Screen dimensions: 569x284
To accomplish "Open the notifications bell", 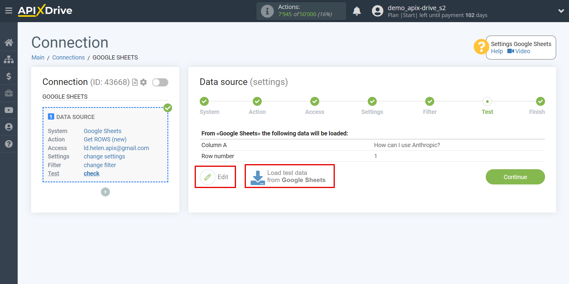I will [357, 11].
